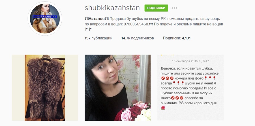
Task: Open the text post starting 'Девочки, если нравится'
Action: click(190, 88)
